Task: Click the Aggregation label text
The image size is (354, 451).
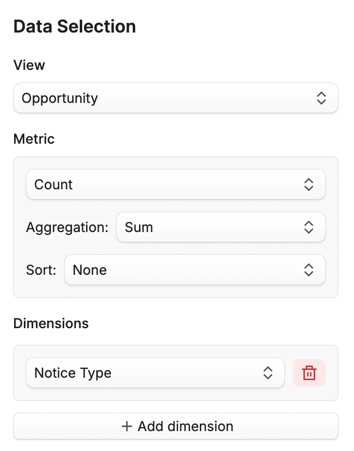Action: click(68, 228)
